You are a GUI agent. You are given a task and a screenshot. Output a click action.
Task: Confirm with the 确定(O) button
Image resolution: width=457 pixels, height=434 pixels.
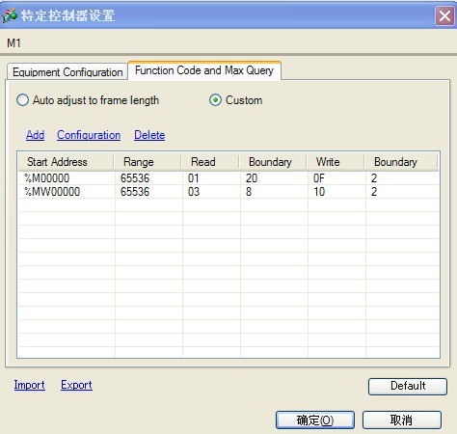point(315,420)
